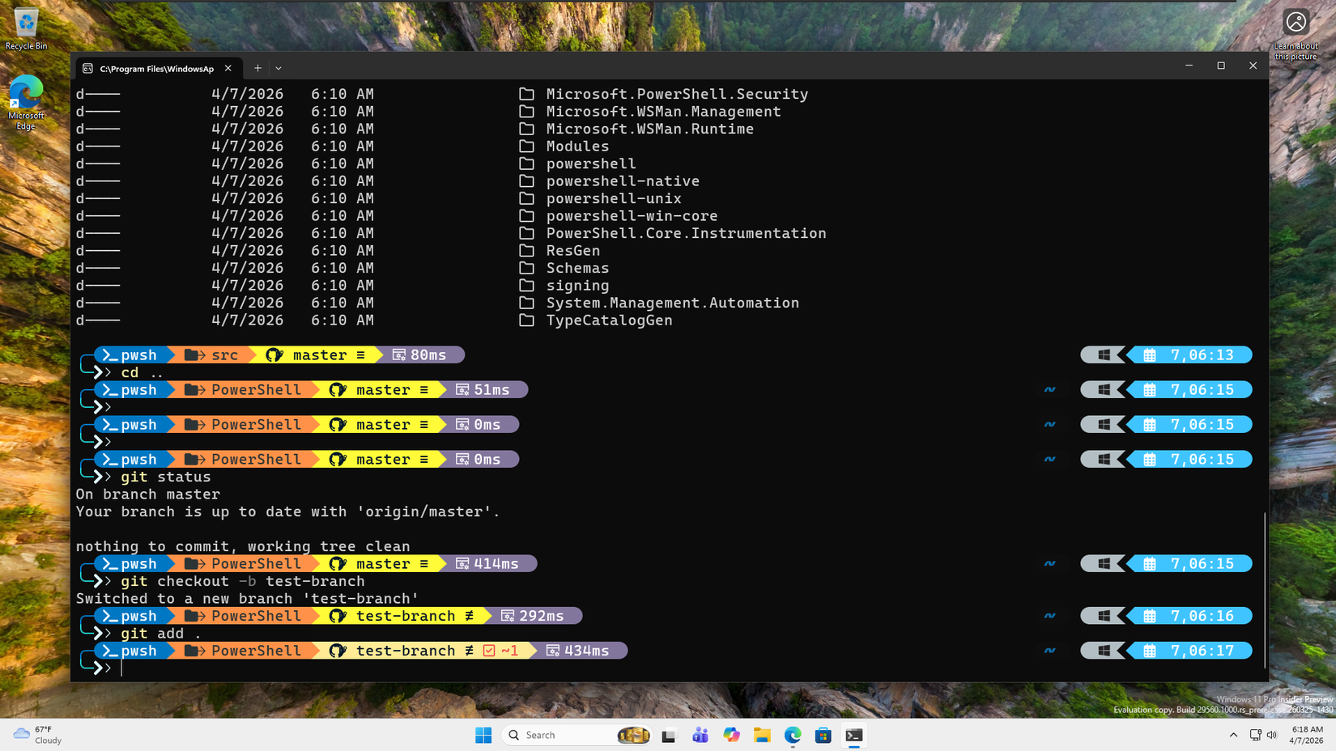1336x751 pixels.
Task: Click the folder icon beside TypeCatalogGen
Action: pyautogui.click(x=526, y=320)
